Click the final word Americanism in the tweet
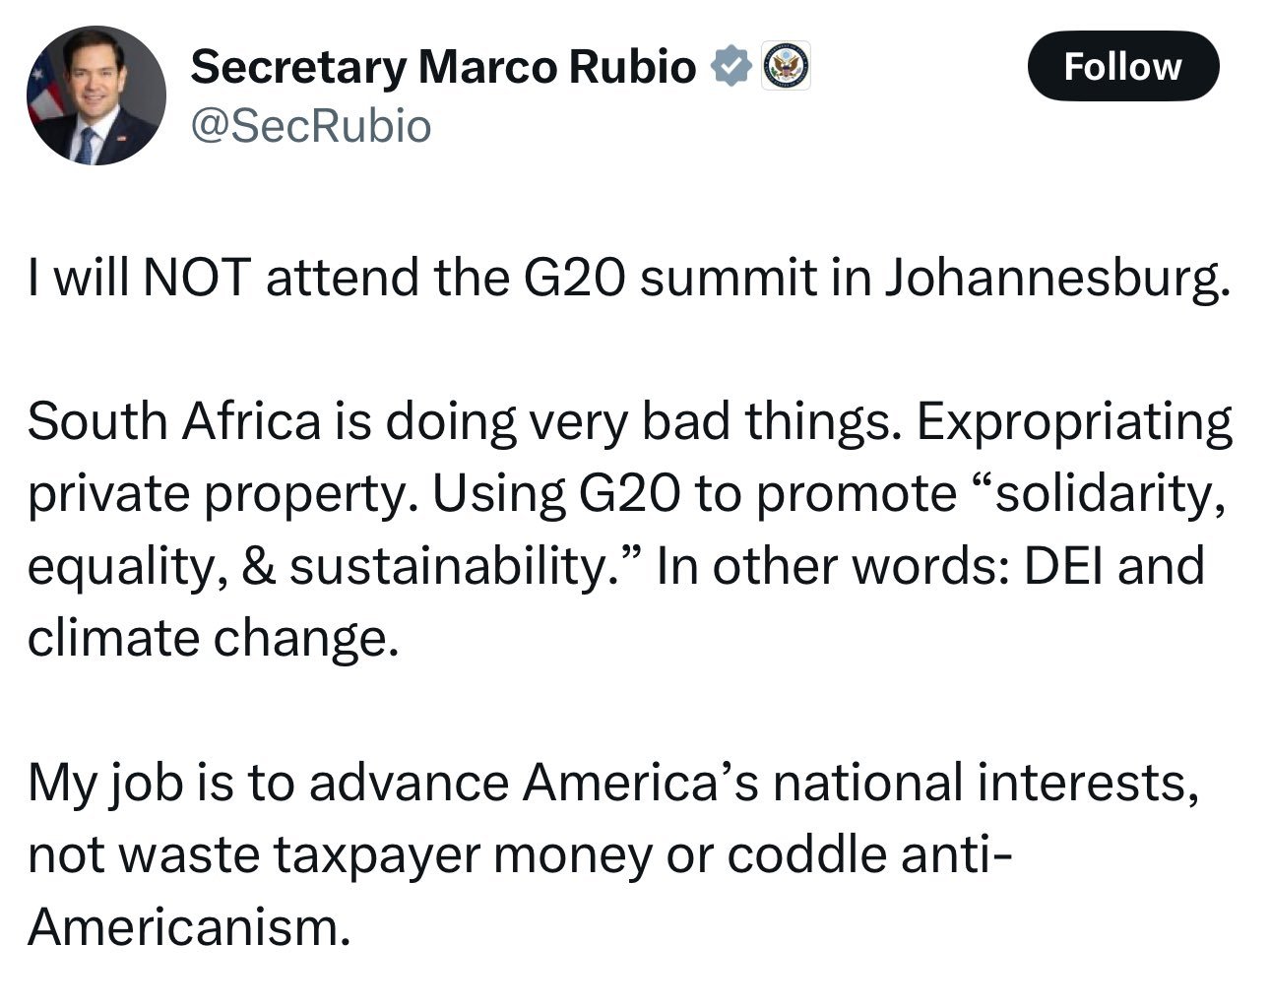 pyautogui.click(x=188, y=926)
